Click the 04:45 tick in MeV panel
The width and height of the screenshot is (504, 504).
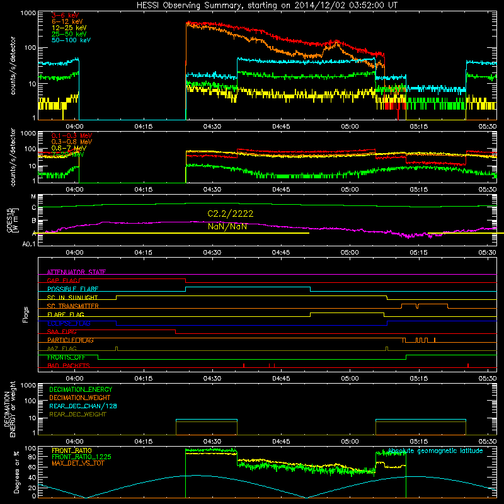click(x=281, y=190)
